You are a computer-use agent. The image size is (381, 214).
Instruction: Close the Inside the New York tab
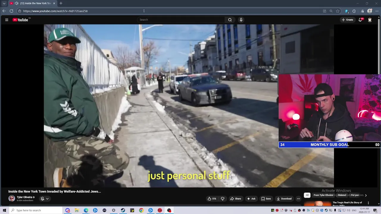click(54, 3)
